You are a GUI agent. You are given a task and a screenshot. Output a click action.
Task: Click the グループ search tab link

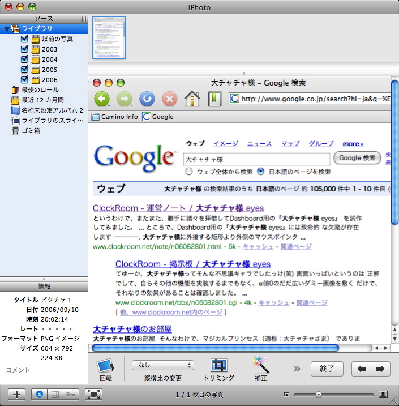point(321,144)
